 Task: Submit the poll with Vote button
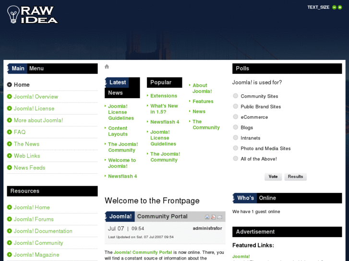(x=273, y=177)
